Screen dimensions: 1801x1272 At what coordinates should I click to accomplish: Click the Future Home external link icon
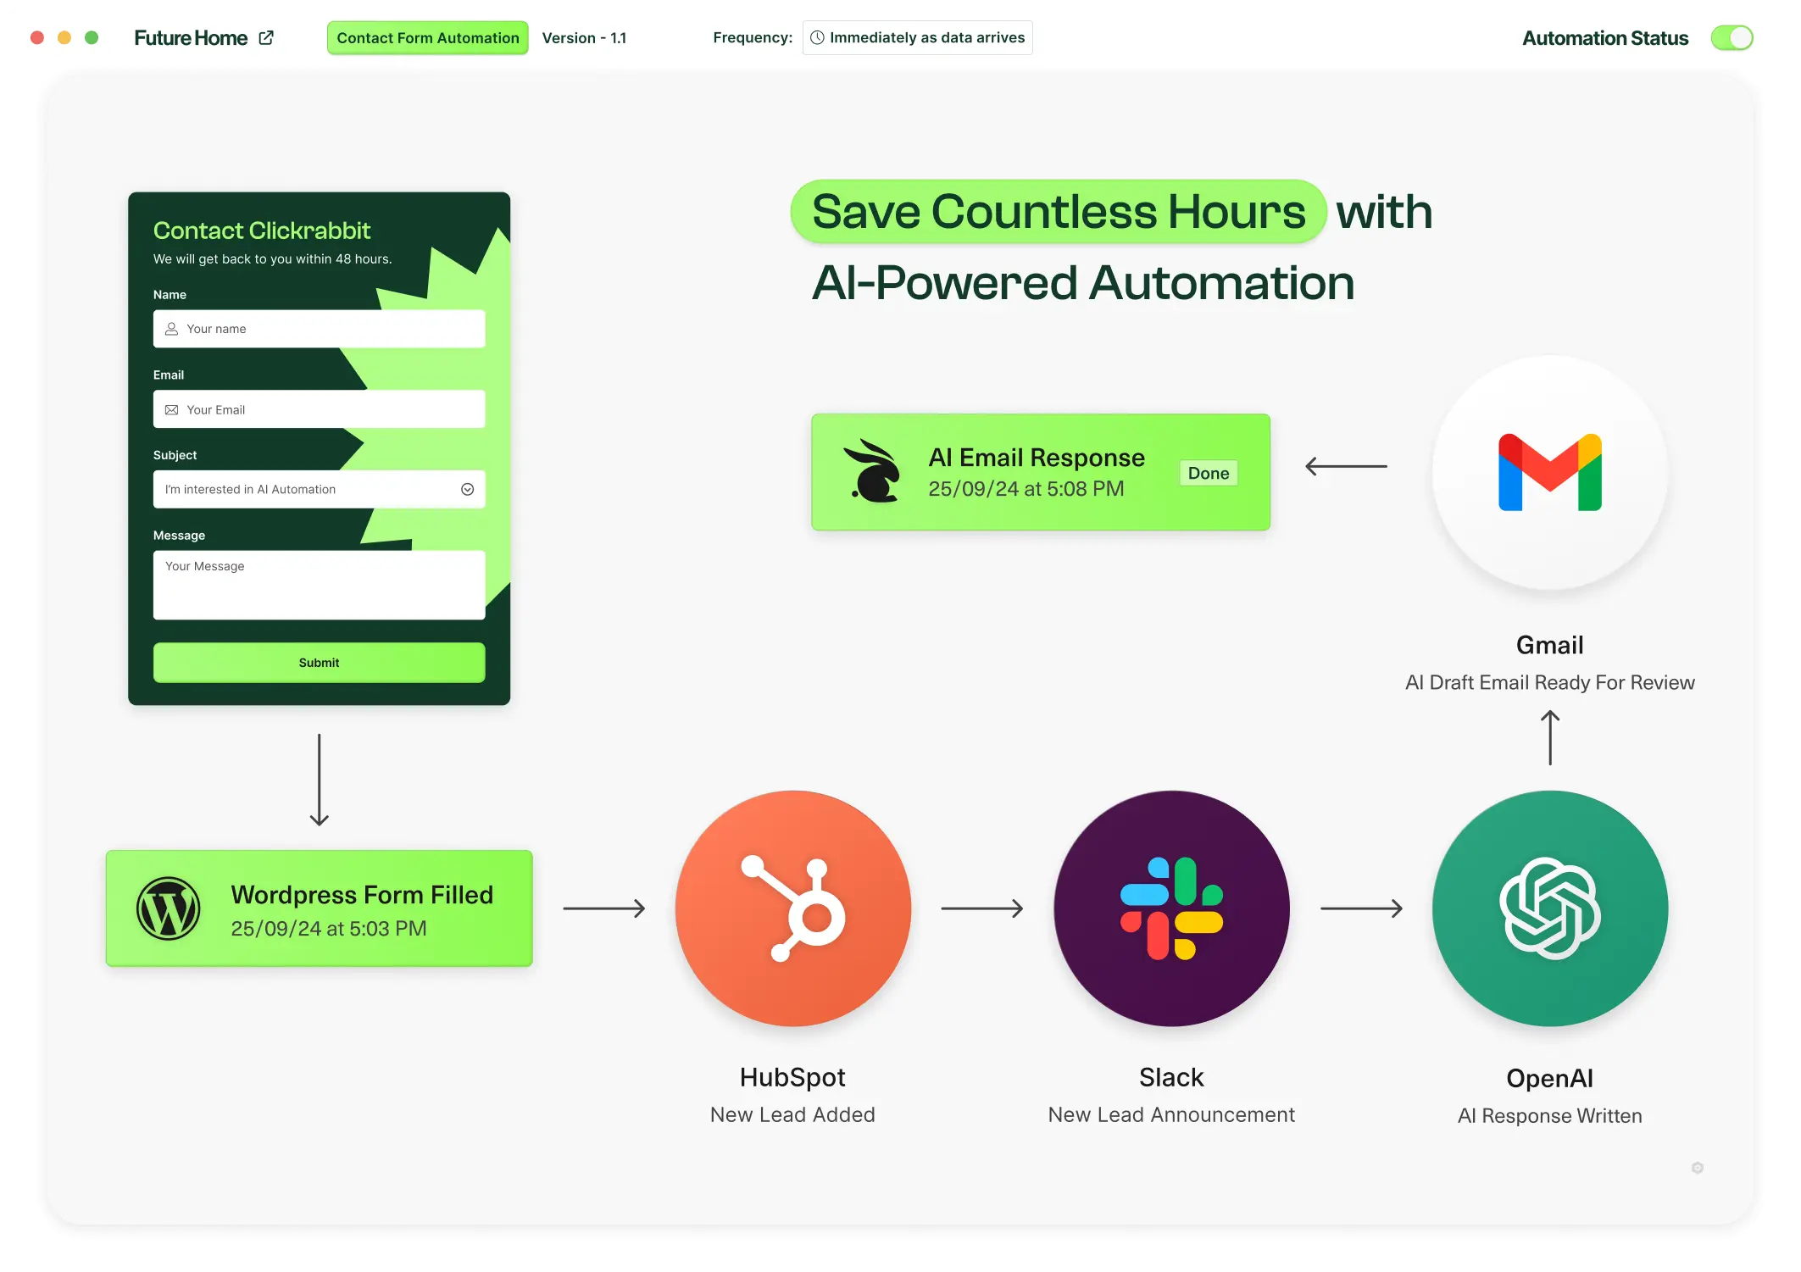pyautogui.click(x=269, y=37)
